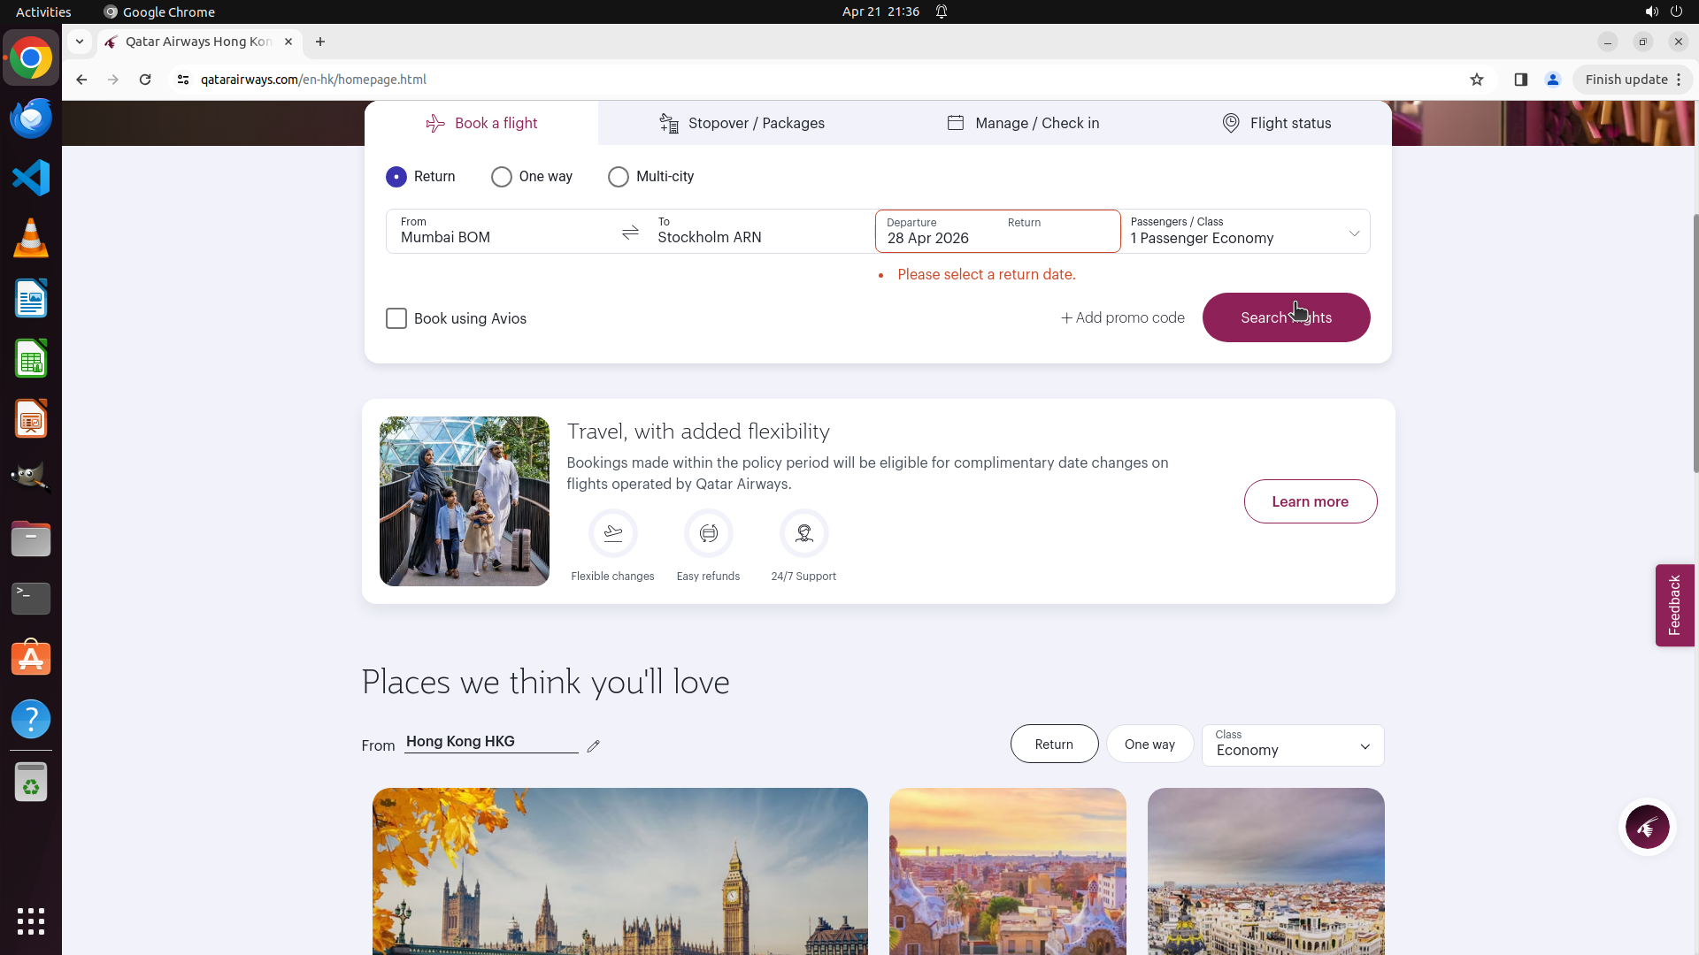Select the One way trip radio button
This screenshot has height=955, width=1699.
(x=502, y=177)
